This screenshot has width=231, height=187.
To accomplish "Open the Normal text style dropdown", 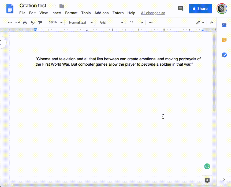I will pyautogui.click(x=81, y=23).
